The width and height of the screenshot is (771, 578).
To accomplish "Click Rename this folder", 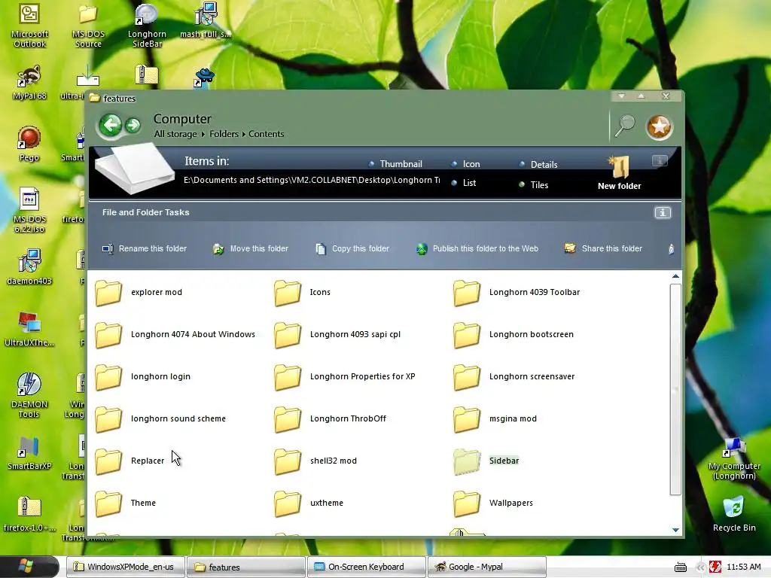I will point(144,248).
